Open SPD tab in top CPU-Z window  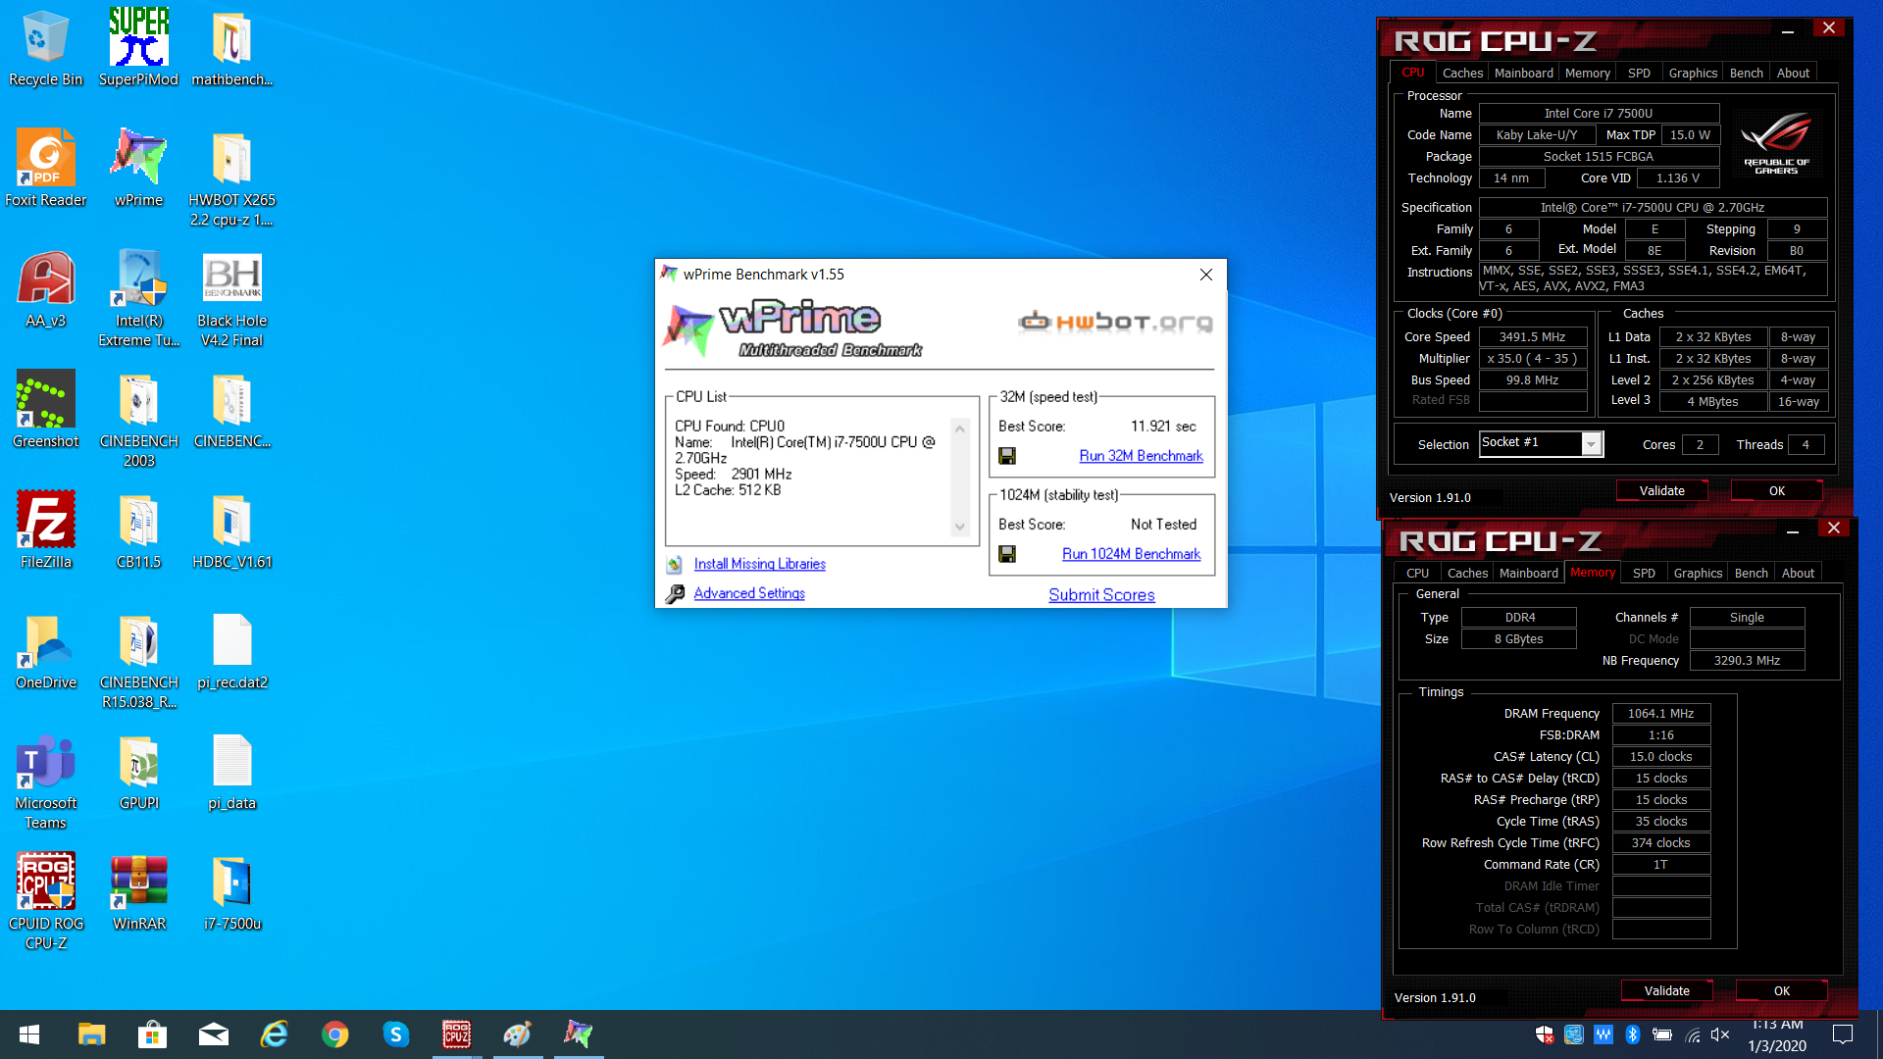(1639, 73)
